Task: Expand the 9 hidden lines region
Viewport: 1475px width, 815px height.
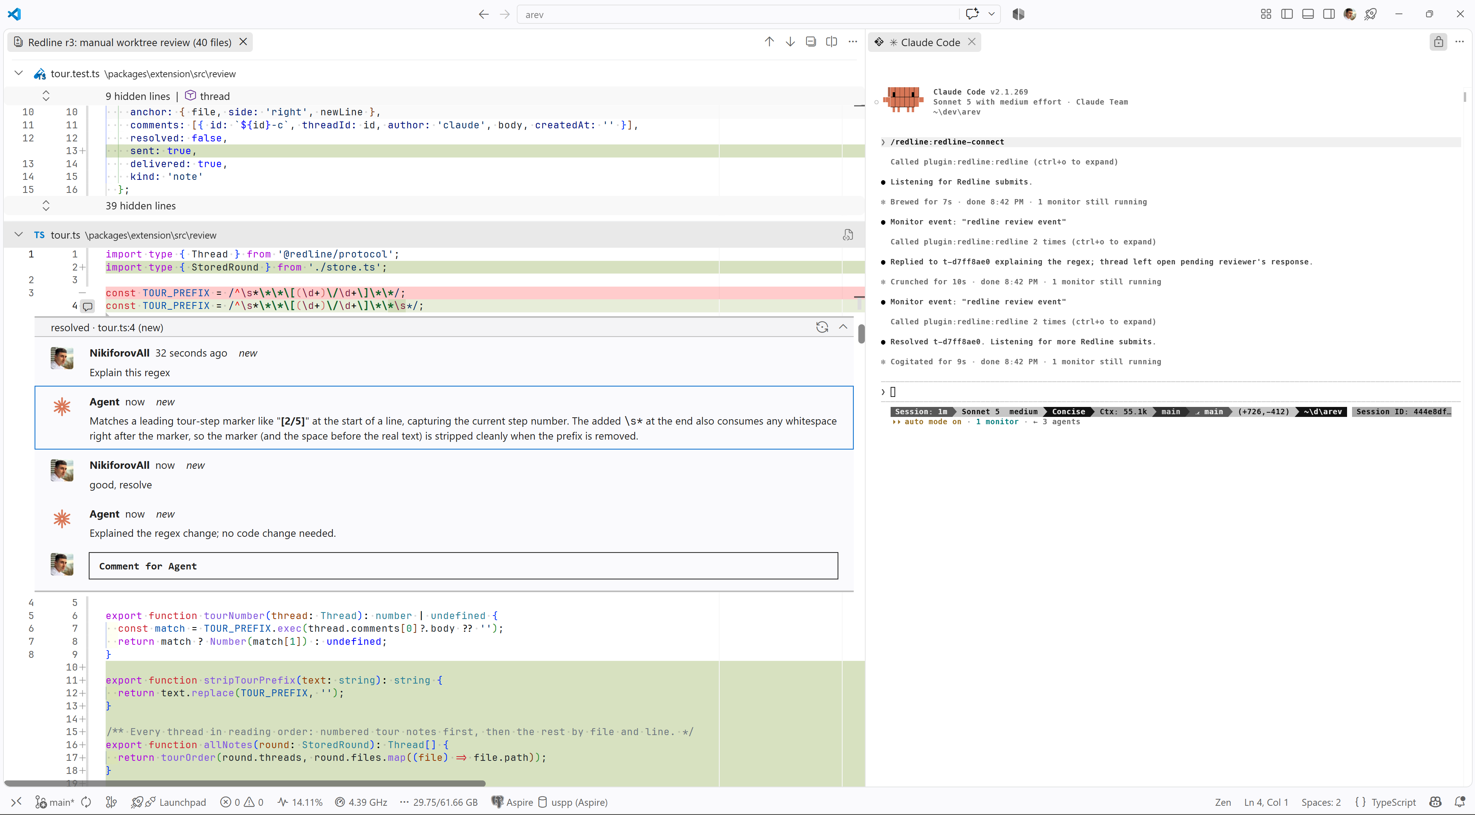Action: click(46, 96)
